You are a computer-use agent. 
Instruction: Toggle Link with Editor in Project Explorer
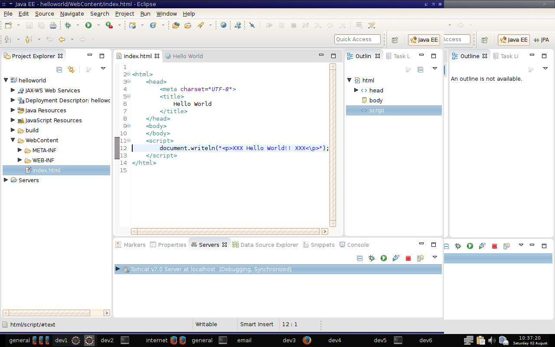(x=71, y=69)
